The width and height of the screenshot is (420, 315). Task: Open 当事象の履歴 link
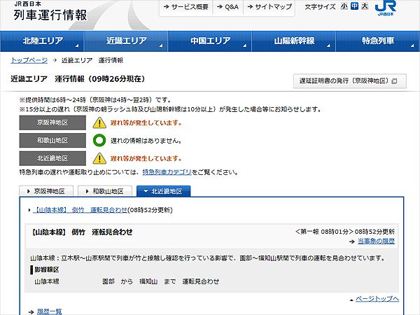pos(376,241)
